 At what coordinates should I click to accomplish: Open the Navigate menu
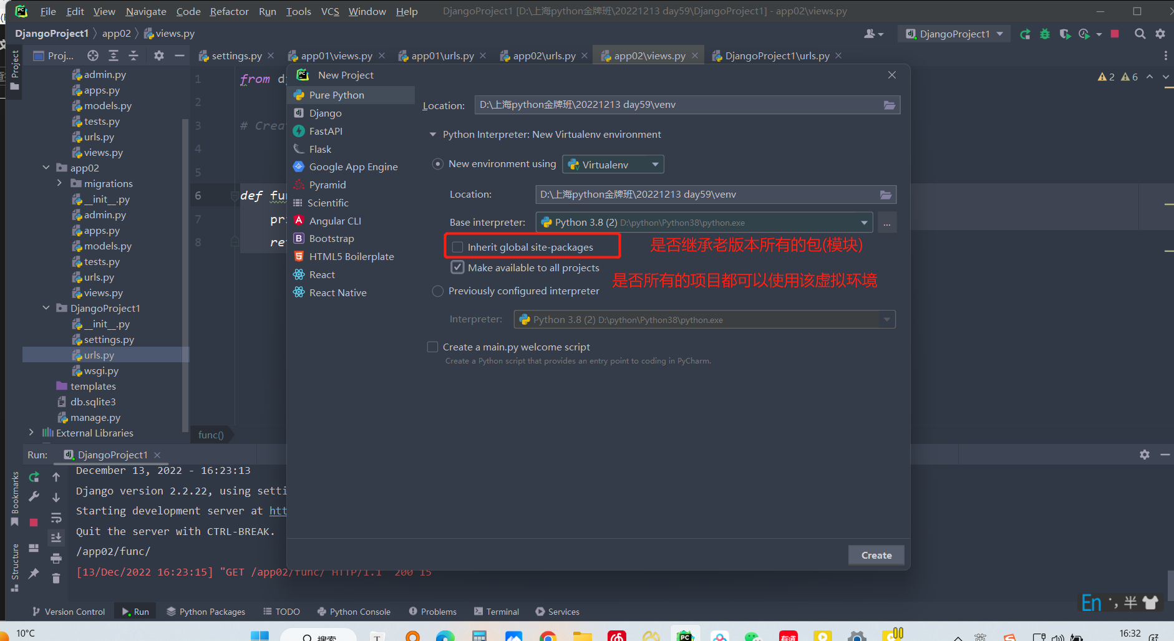click(x=146, y=11)
